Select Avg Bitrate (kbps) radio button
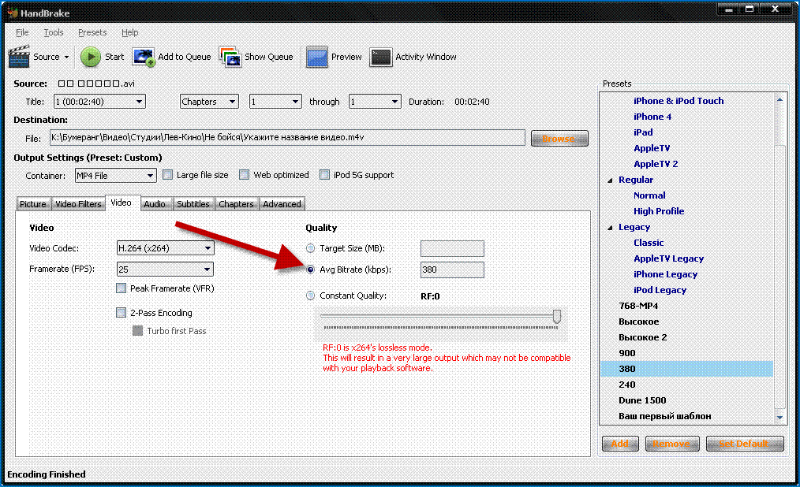The width and height of the screenshot is (800, 487). point(310,270)
